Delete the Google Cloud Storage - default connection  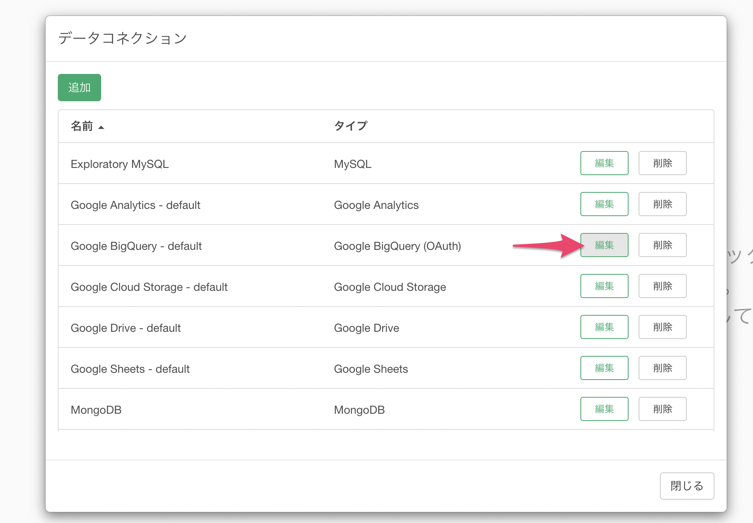click(x=662, y=286)
